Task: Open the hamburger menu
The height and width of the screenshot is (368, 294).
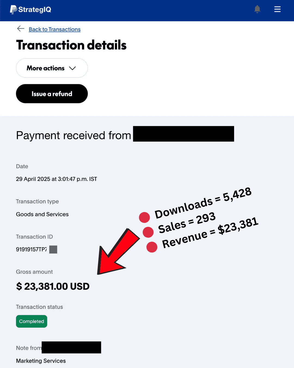Action: point(277,9)
